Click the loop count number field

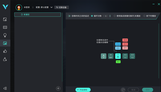pos(106,16)
